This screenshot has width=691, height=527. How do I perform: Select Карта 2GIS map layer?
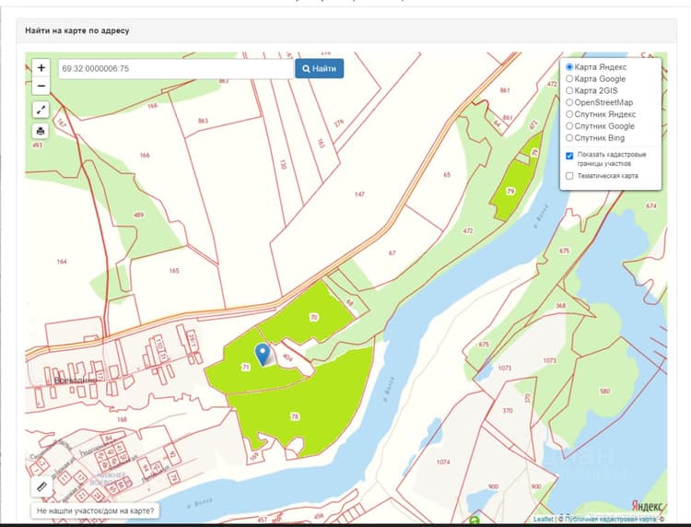(x=569, y=90)
